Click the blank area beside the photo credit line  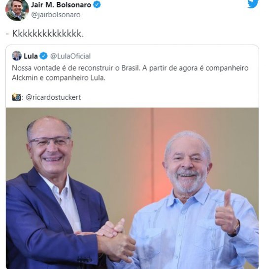click(x=169, y=97)
